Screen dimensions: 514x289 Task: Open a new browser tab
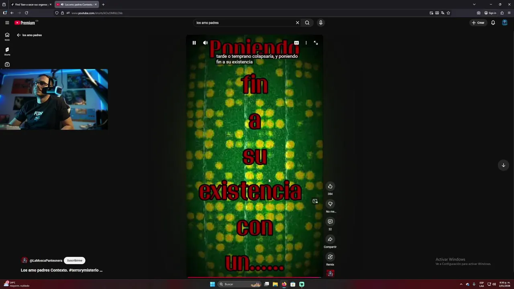click(x=103, y=4)
